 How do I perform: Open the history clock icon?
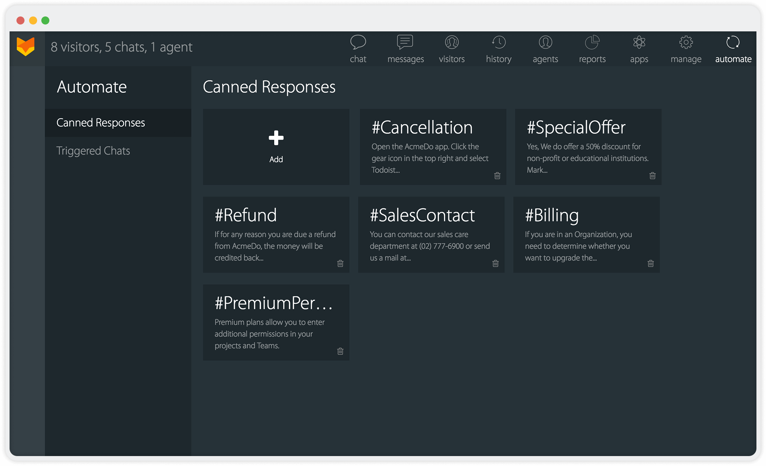click(x=499, y=42)
